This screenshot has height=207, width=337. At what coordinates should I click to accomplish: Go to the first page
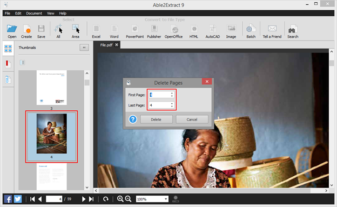(32, 199)
